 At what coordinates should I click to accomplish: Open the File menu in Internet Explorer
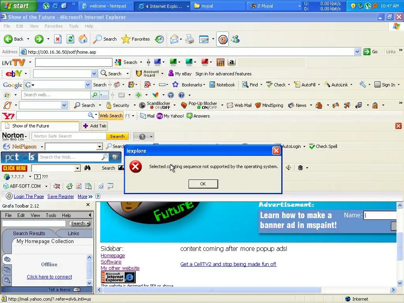pyautogui.click(x=7, y=26)
